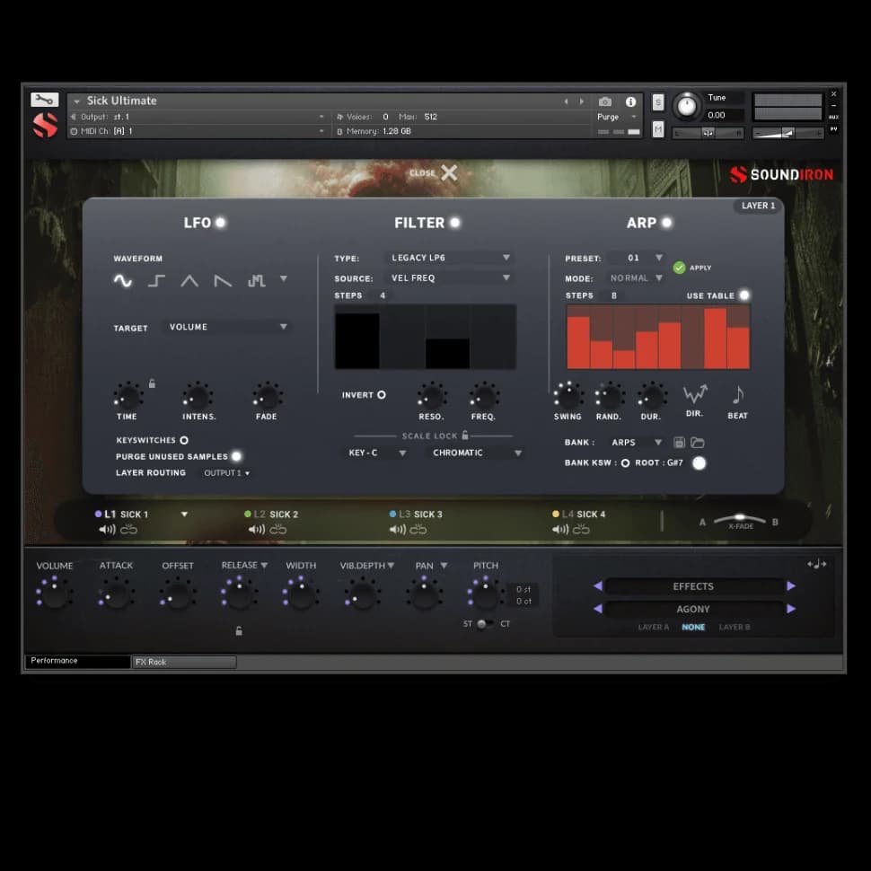Image resolution: width=871 pixels, height=871 pixels.
Task: Select the square wave LFO waveform
Action: 156,281
